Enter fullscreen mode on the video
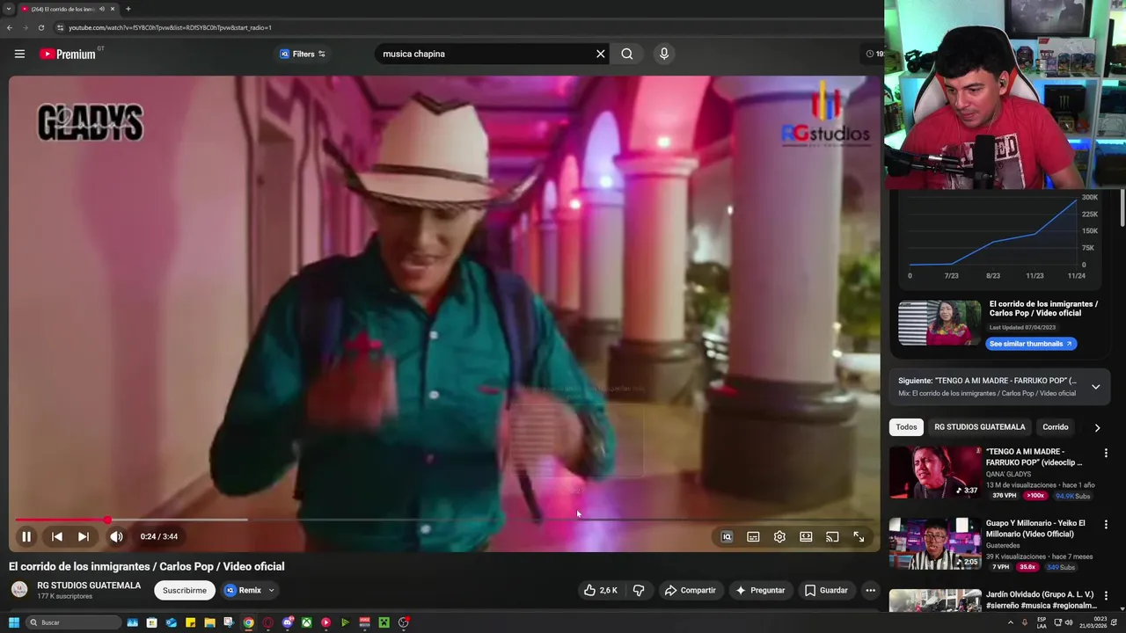 pos(859,536)
